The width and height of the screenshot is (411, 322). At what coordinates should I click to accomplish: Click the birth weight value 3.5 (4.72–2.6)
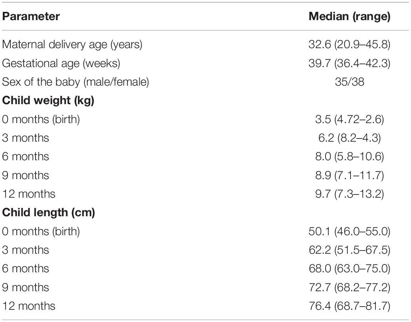[349, 119]
